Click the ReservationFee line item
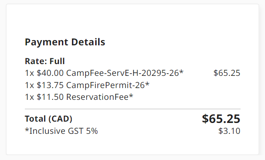 point(79,97)
